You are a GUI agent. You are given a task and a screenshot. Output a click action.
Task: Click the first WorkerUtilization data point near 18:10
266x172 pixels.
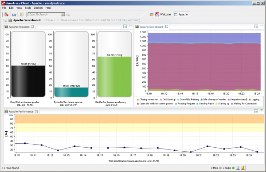(25, 143)
